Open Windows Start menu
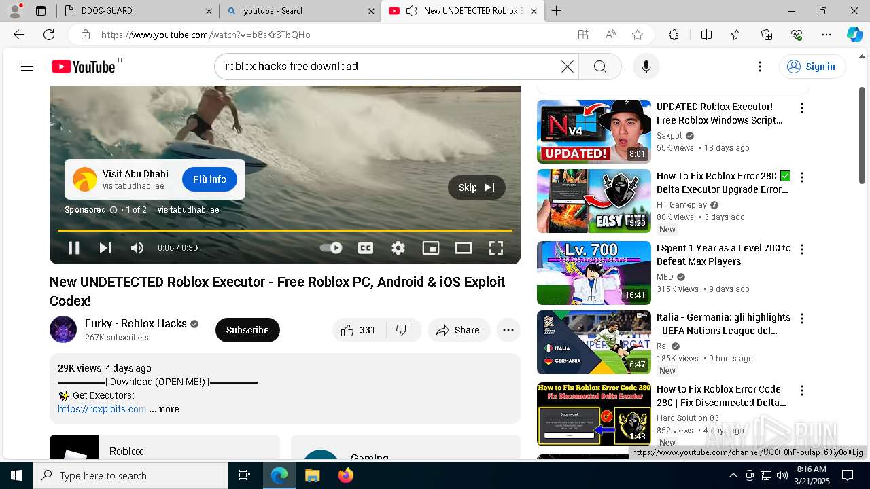Screen dimensions: 870x489 point(16,475)
